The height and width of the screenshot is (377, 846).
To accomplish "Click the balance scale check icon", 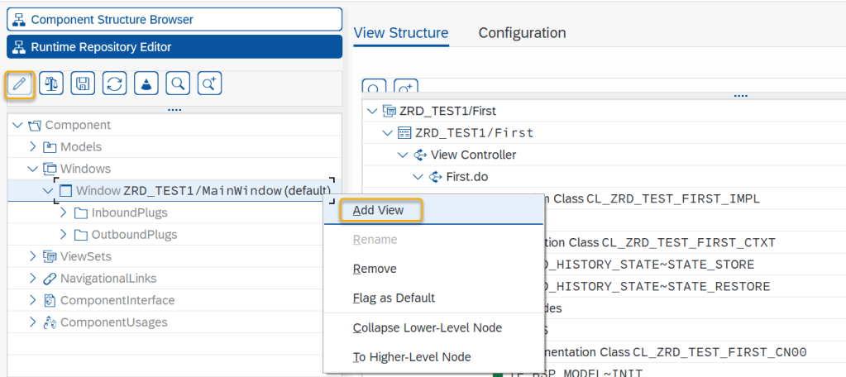I will point(52,83).
